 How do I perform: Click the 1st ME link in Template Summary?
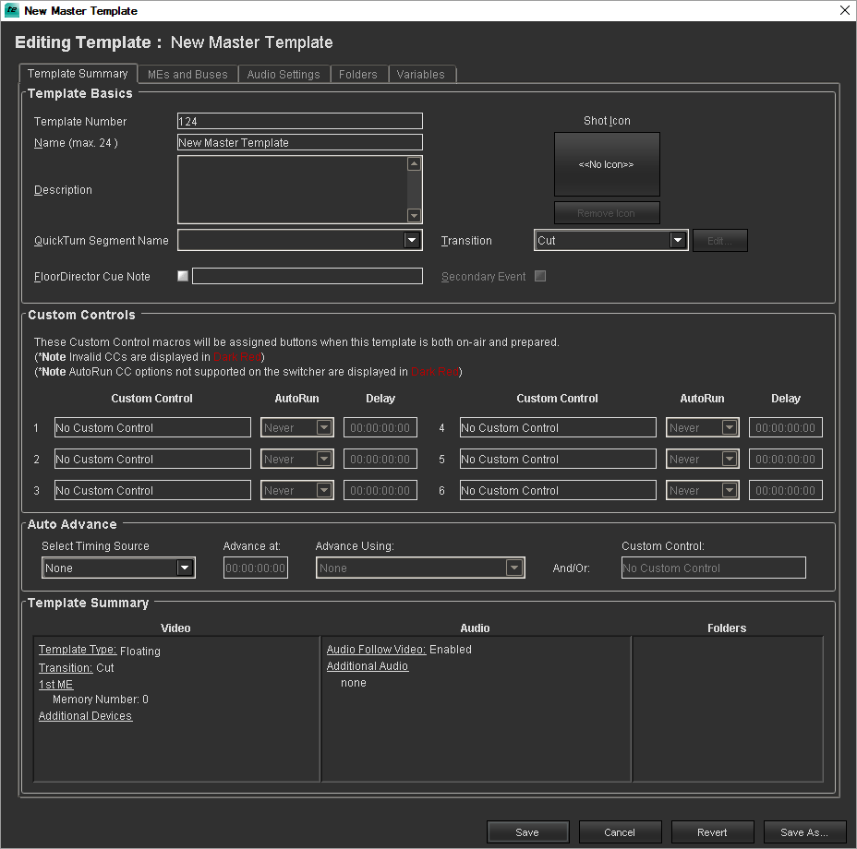55,684
